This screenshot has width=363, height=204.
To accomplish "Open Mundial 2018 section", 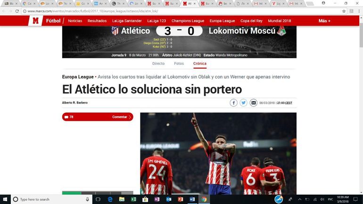I will (x=280, y=21).
